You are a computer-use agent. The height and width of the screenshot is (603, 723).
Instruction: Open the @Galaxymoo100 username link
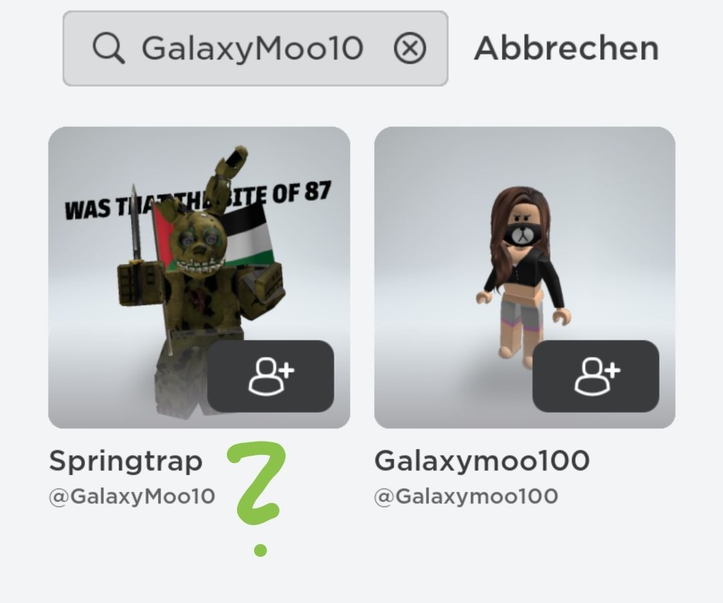point(466,496)
